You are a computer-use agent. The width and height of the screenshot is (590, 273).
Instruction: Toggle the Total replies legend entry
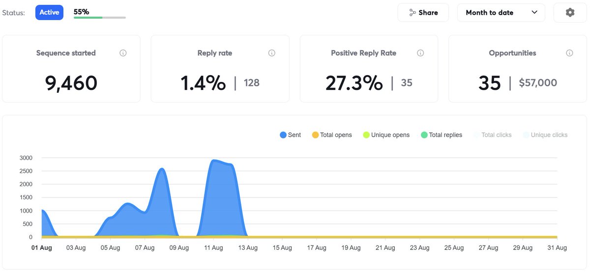[x=442, y=135]
